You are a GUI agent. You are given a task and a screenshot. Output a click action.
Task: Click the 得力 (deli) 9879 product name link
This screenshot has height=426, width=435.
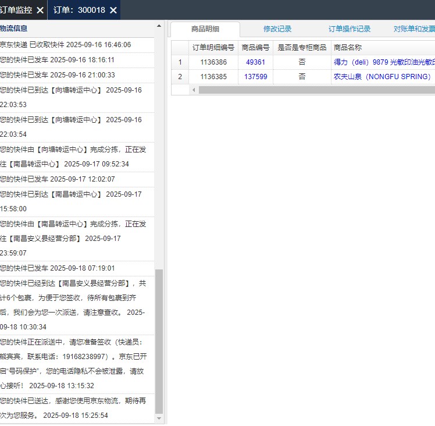(384, 62)
